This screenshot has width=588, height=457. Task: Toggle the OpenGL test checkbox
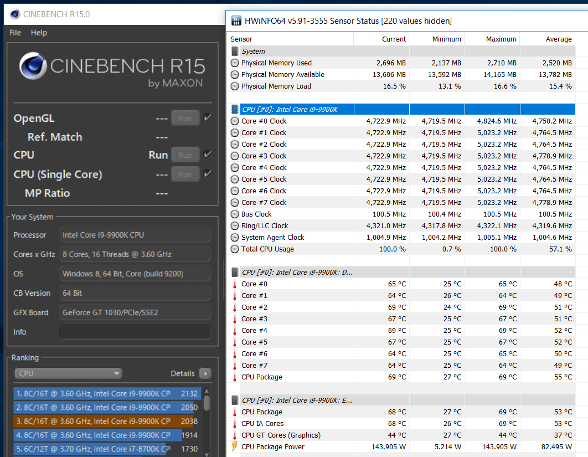(x=207, y=118)
